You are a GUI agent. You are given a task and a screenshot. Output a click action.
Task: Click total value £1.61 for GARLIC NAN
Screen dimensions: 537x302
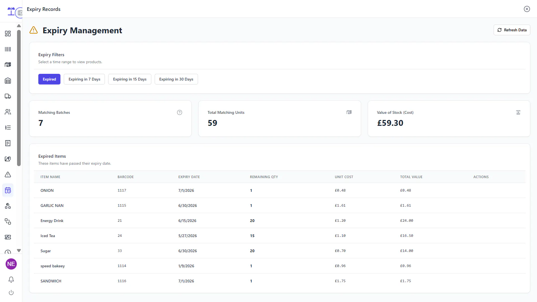[406, 206]
